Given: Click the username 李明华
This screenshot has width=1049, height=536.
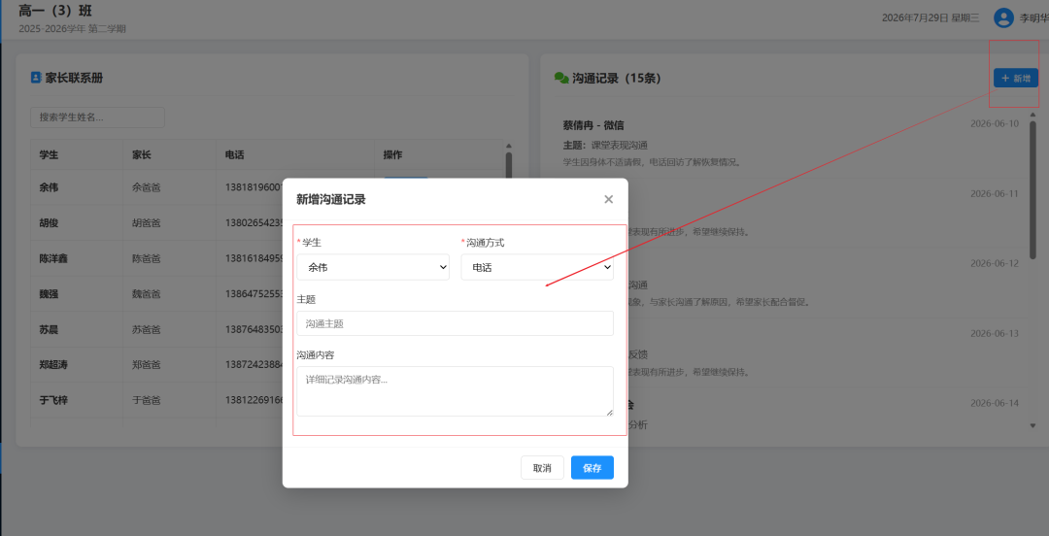Looking at the screenshot, I should 1033,18.
